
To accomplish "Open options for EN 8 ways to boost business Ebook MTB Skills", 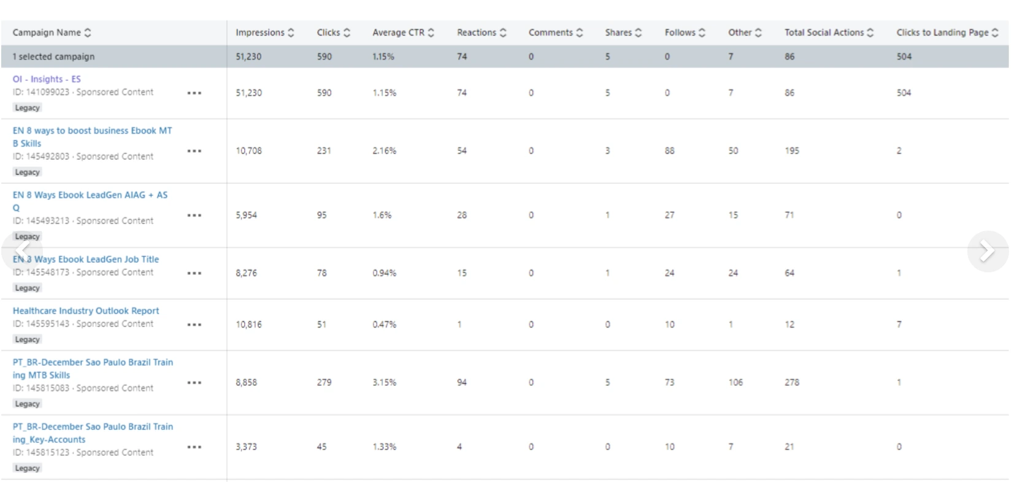I will [x=194, y=151].
